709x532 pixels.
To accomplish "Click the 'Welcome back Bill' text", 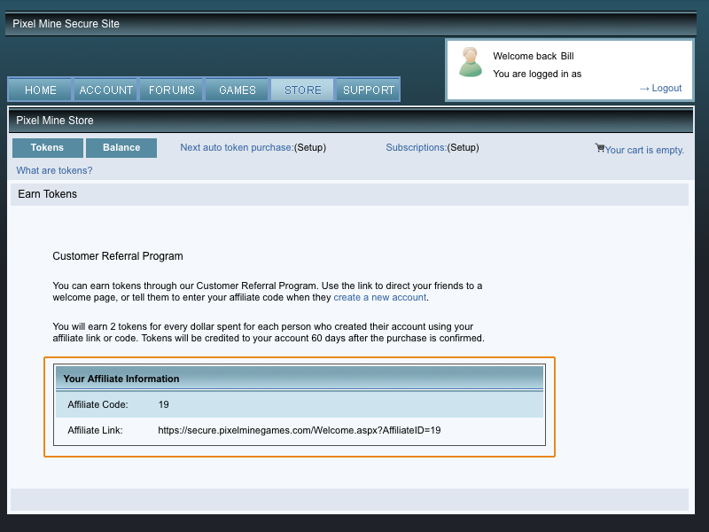I will click(x=534, y=56).
